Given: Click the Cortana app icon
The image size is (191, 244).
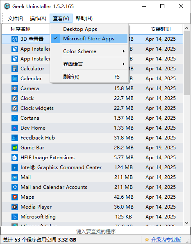Looking at the screenshot, I should pos(15,118).
